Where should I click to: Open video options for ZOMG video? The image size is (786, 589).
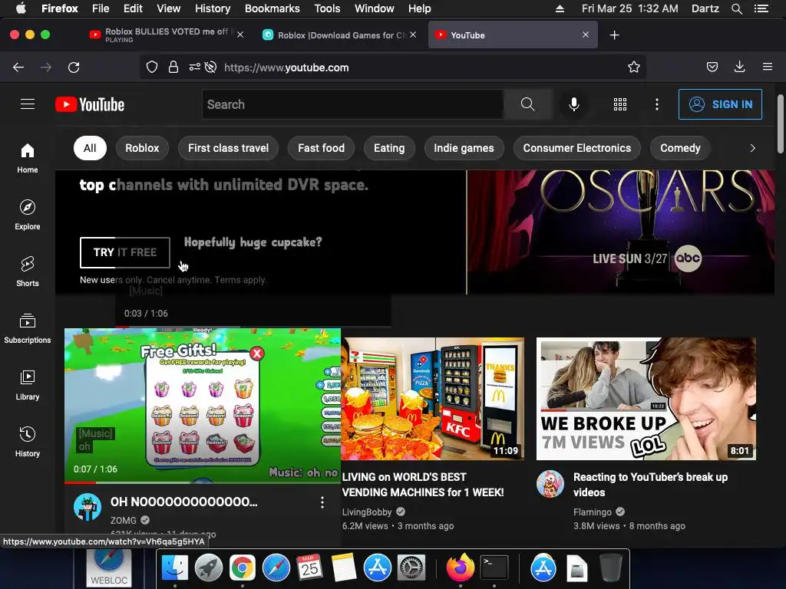[322, 502]
